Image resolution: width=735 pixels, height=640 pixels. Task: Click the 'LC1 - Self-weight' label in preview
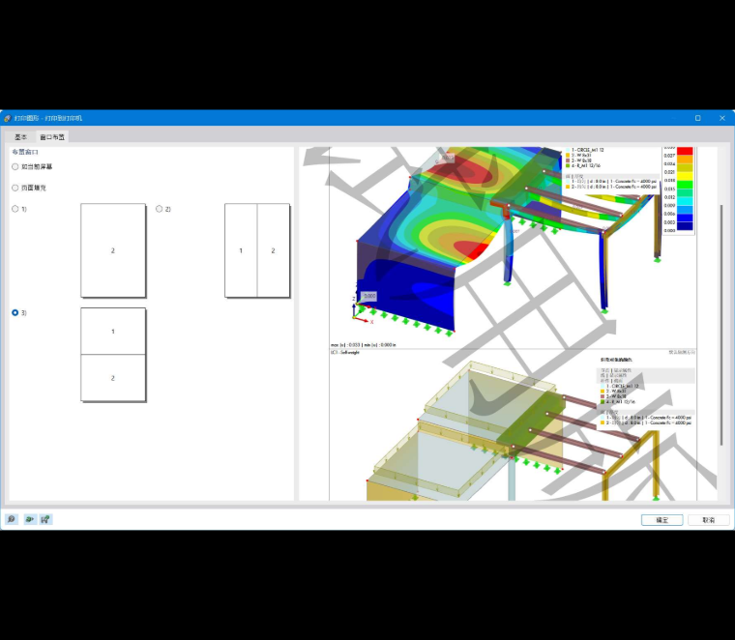[x=345, y=352]
